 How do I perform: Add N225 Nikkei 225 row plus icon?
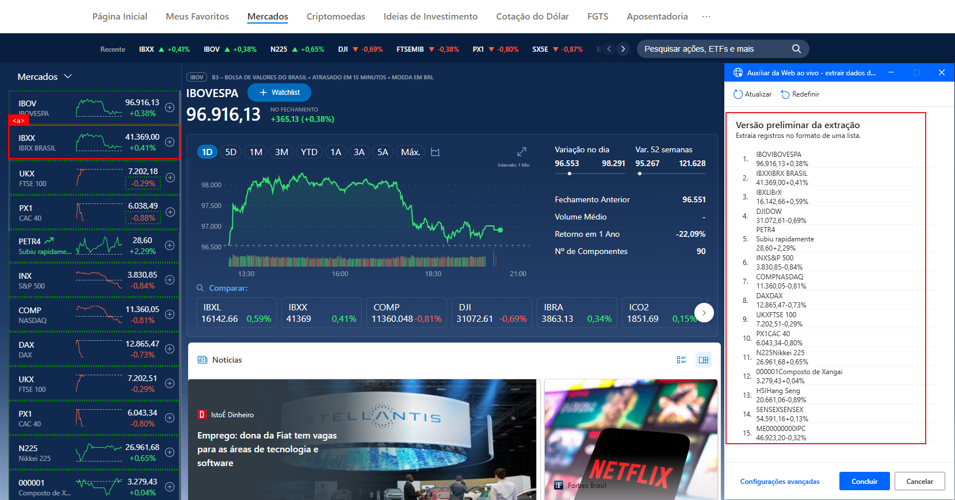pos(170,452)
